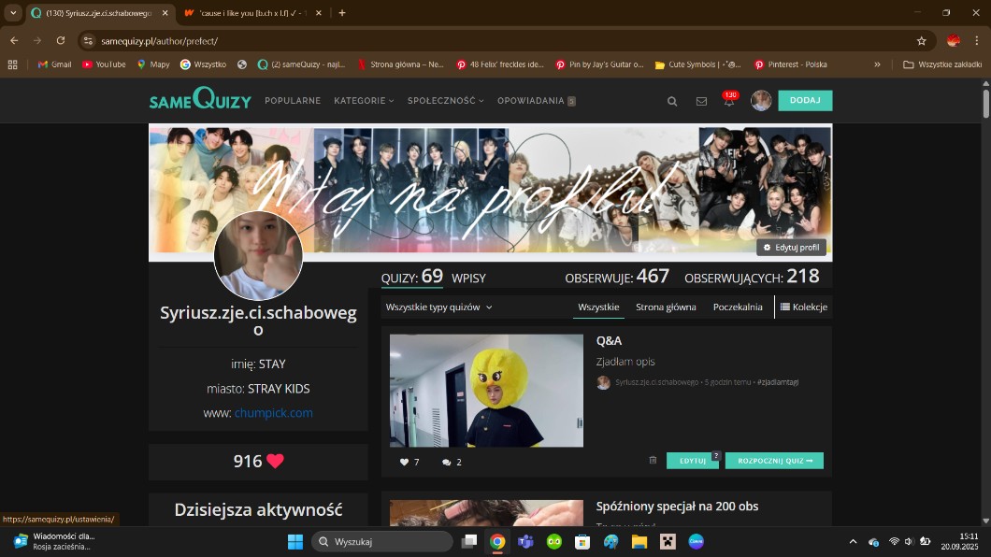
Task: Click the Dodaj button
Action: [x=805, y=100]
